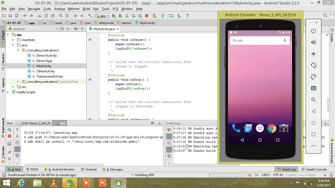Run the app with the green play button
The image size is (335, 188).
coord(114,16)
